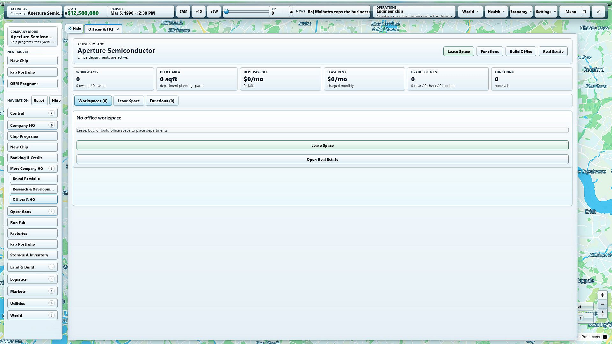Open the Menu in top bar
The height and width of the screenshot is (344, 612).
571,12
